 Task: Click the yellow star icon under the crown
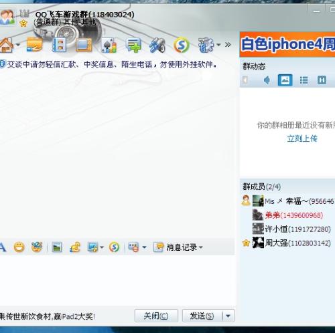(23, 23)
